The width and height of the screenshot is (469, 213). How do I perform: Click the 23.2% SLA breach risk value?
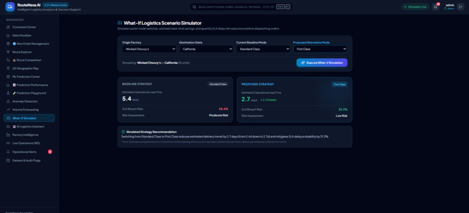click(x=343, y=110)
